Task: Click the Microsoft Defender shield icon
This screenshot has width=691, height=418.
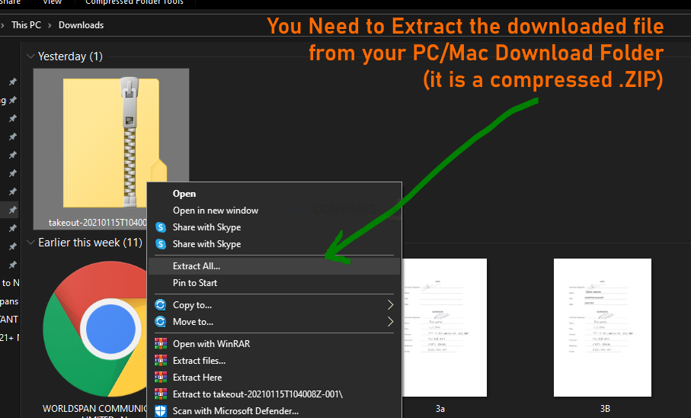Action: (x=161, y=411)
